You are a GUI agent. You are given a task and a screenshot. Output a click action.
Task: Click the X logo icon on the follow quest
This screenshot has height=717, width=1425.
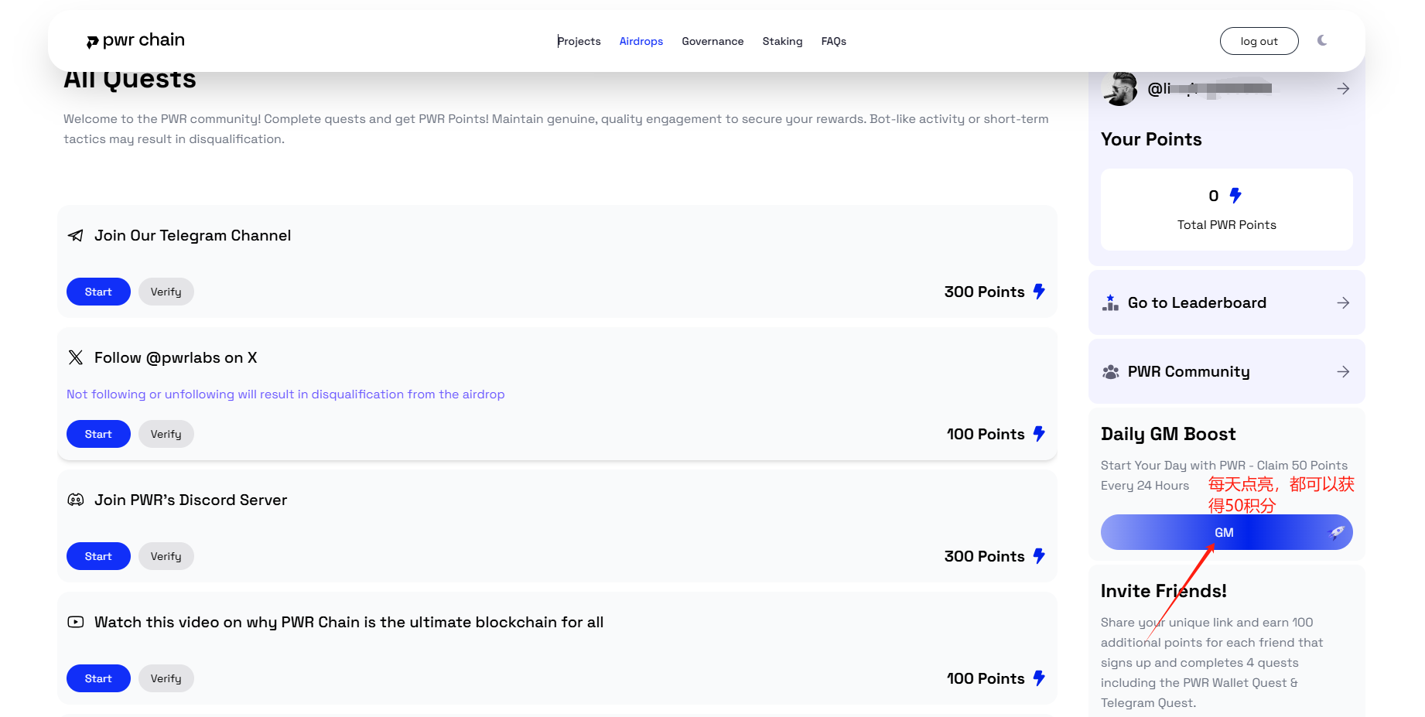point(76,357)
